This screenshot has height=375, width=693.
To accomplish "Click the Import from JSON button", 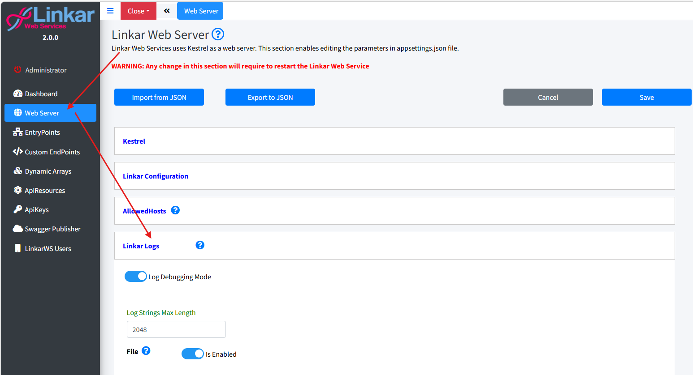I will [x=159, y=97].
